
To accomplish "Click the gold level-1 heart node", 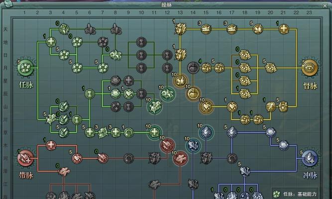I will (x=232, y=106).
